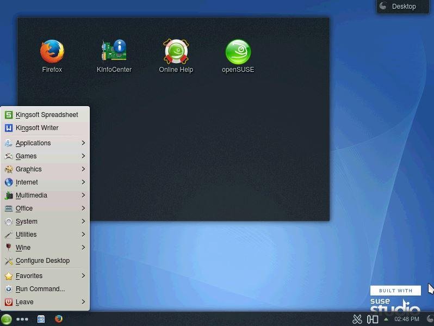The image size is (434, 326).
Task: Select Run Command... in the menu
Action: (x=45, y=289)
